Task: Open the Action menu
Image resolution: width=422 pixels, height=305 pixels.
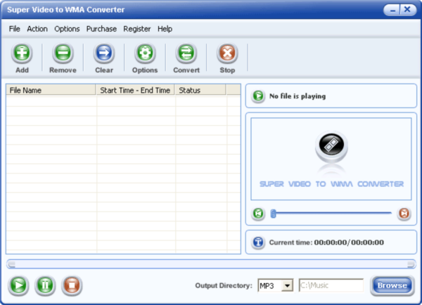Action: (37, 29)
